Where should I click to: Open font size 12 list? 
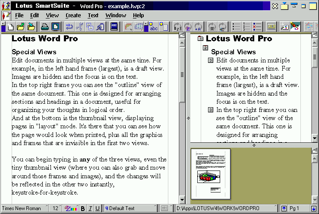click(56, 208)
